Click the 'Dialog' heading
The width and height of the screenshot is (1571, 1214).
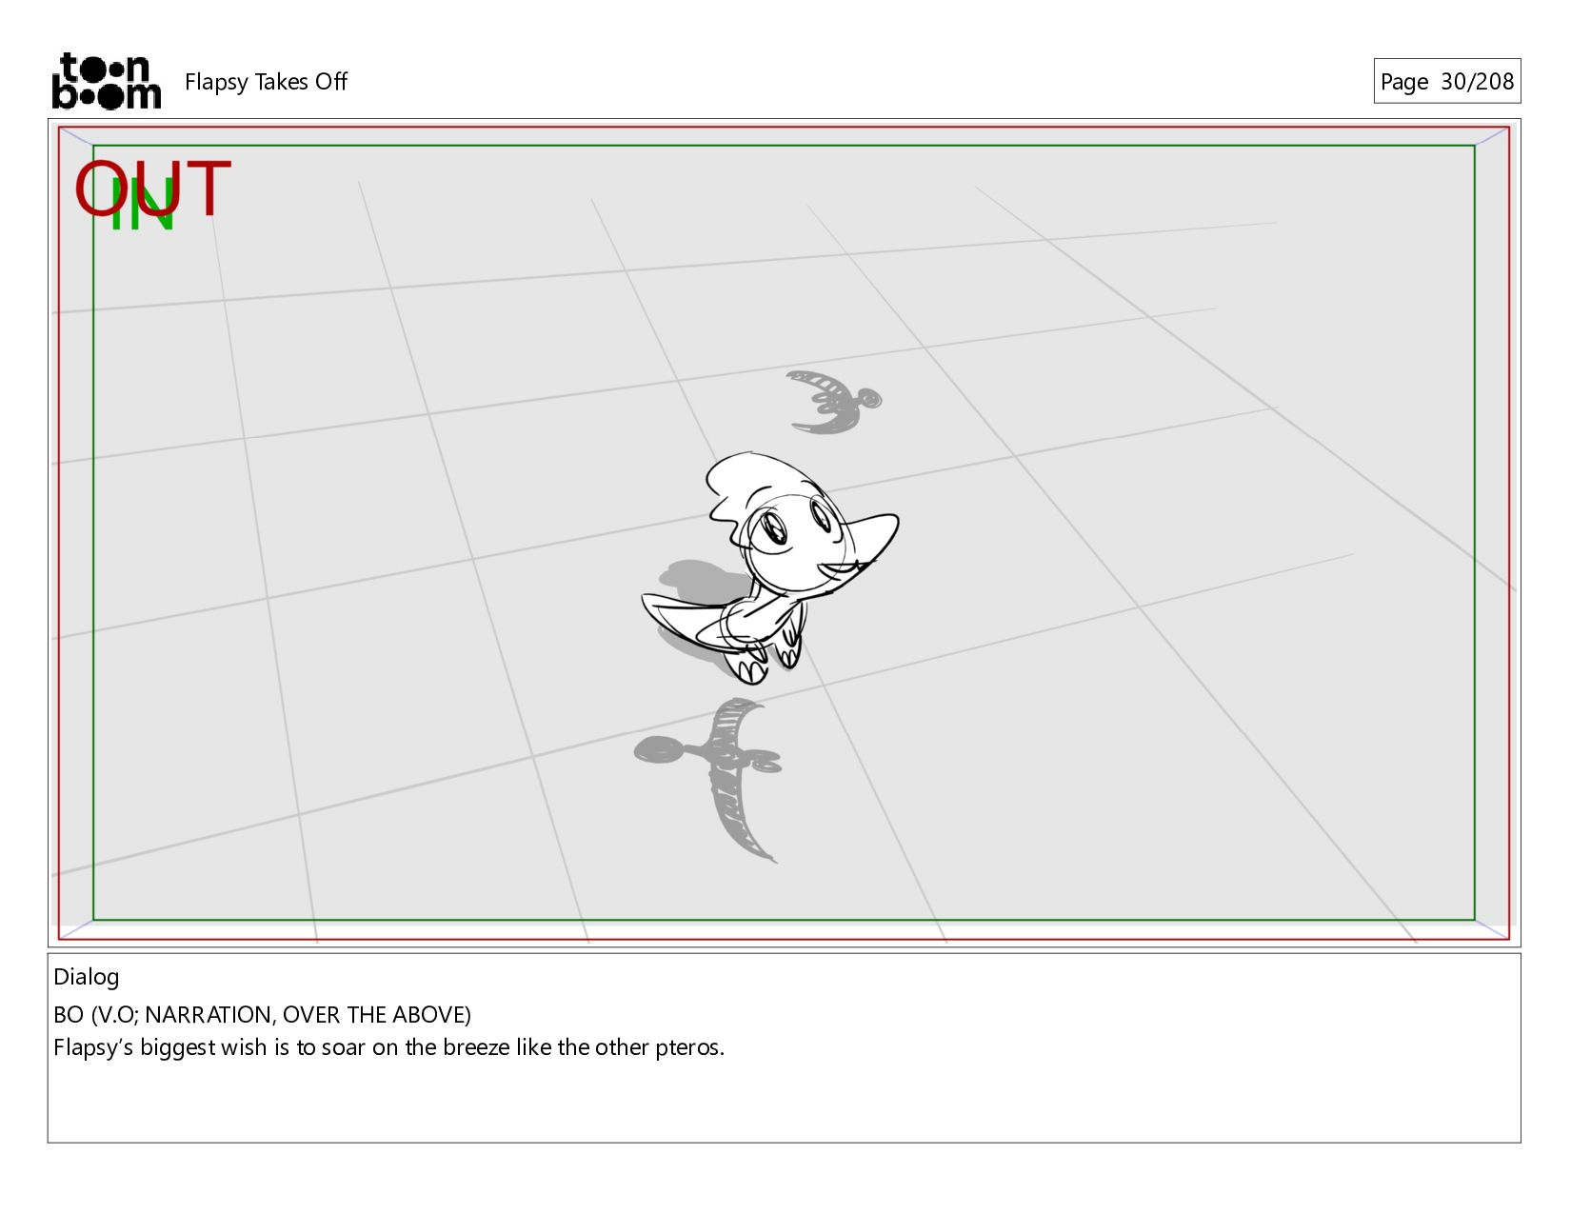[86, 977]
